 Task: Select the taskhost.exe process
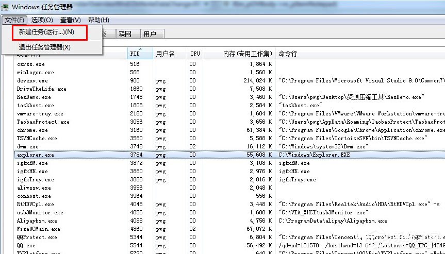point(229,106)
